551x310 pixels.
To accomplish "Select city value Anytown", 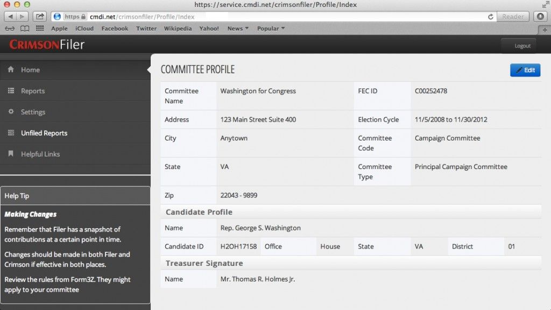I will [x=234, y=138].
